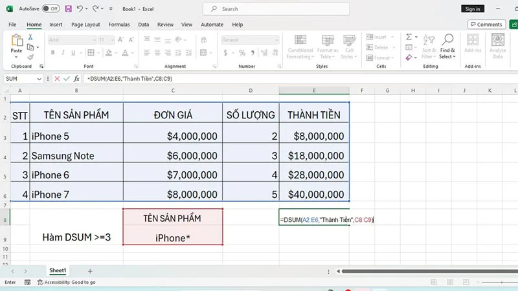Click the AutoSum sigma icon
Screen dimensions: 518x291
point(409,37)
